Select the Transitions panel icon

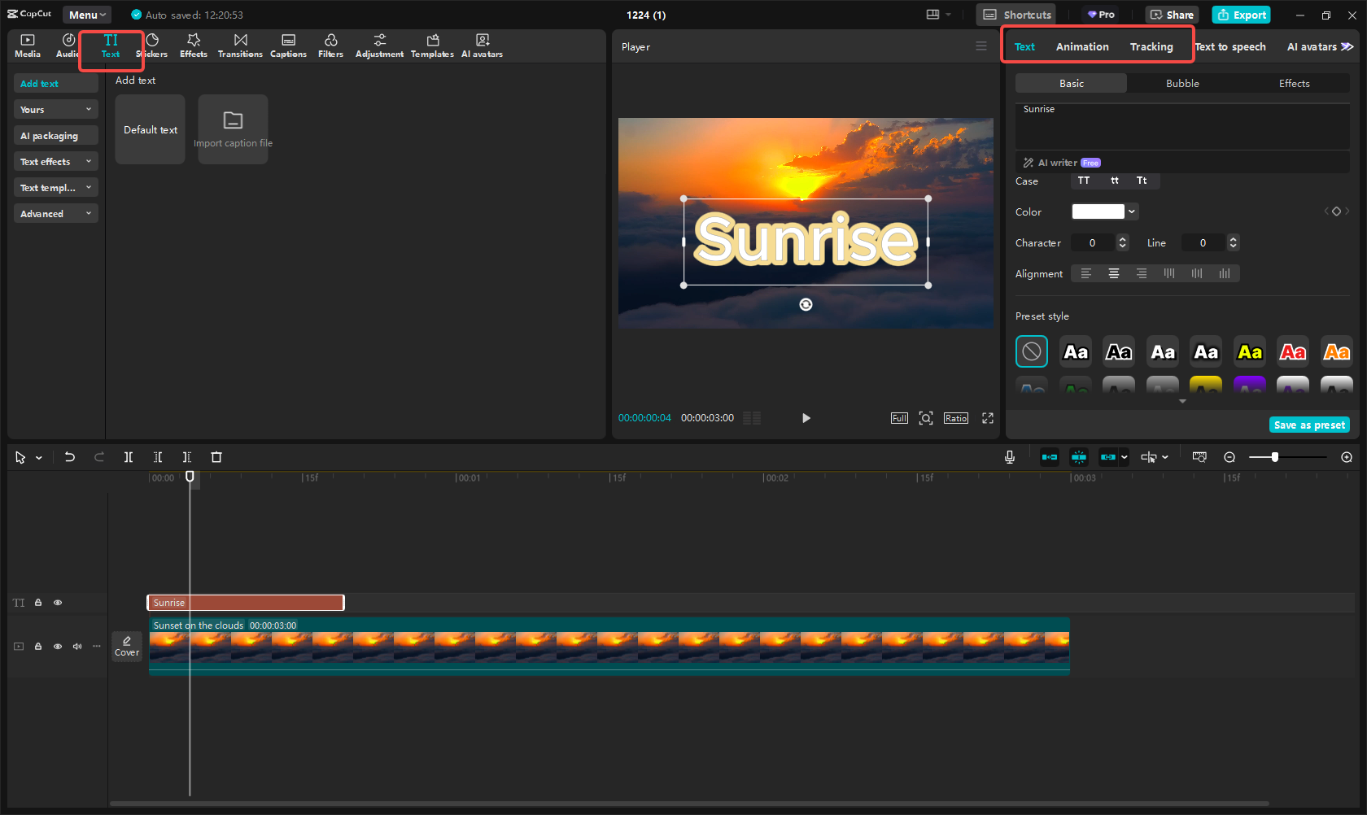coord(240,45)
